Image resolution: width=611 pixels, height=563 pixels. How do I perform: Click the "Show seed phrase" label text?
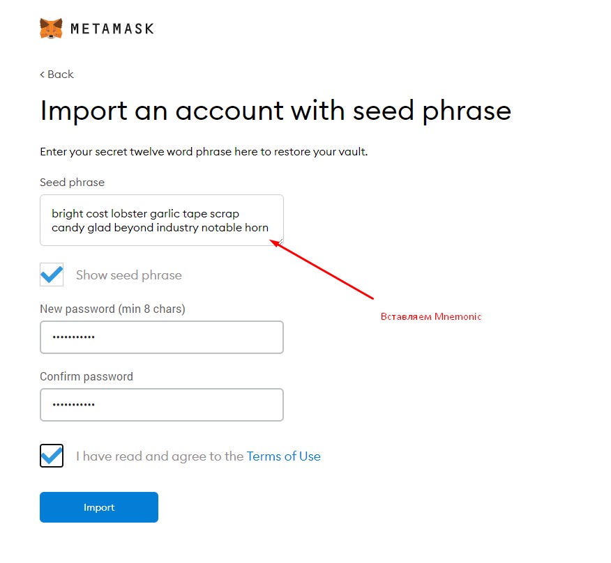coord(128,275)
